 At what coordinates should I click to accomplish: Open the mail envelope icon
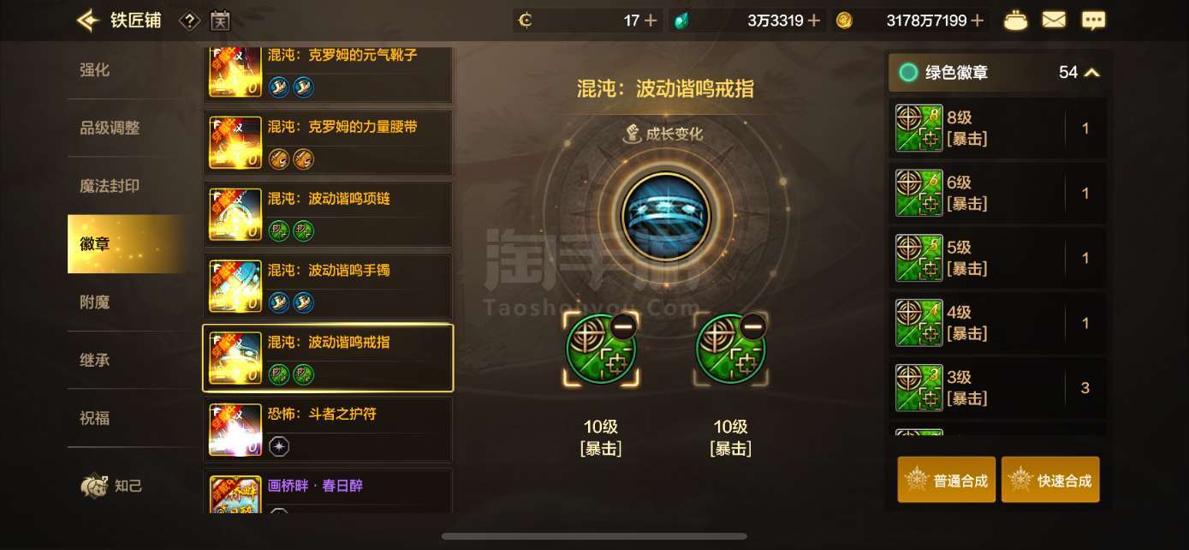point(1055,21)
